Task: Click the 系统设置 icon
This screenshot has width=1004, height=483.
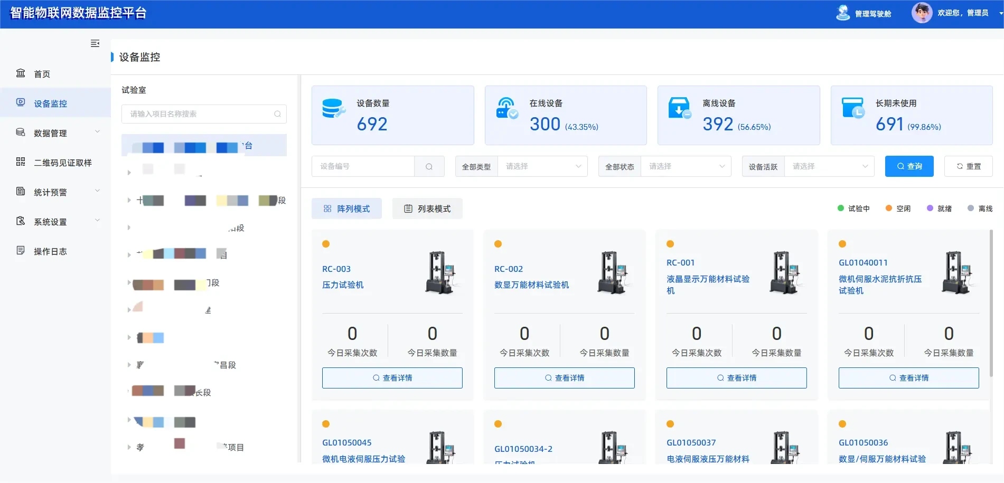Action: [21, 221]
